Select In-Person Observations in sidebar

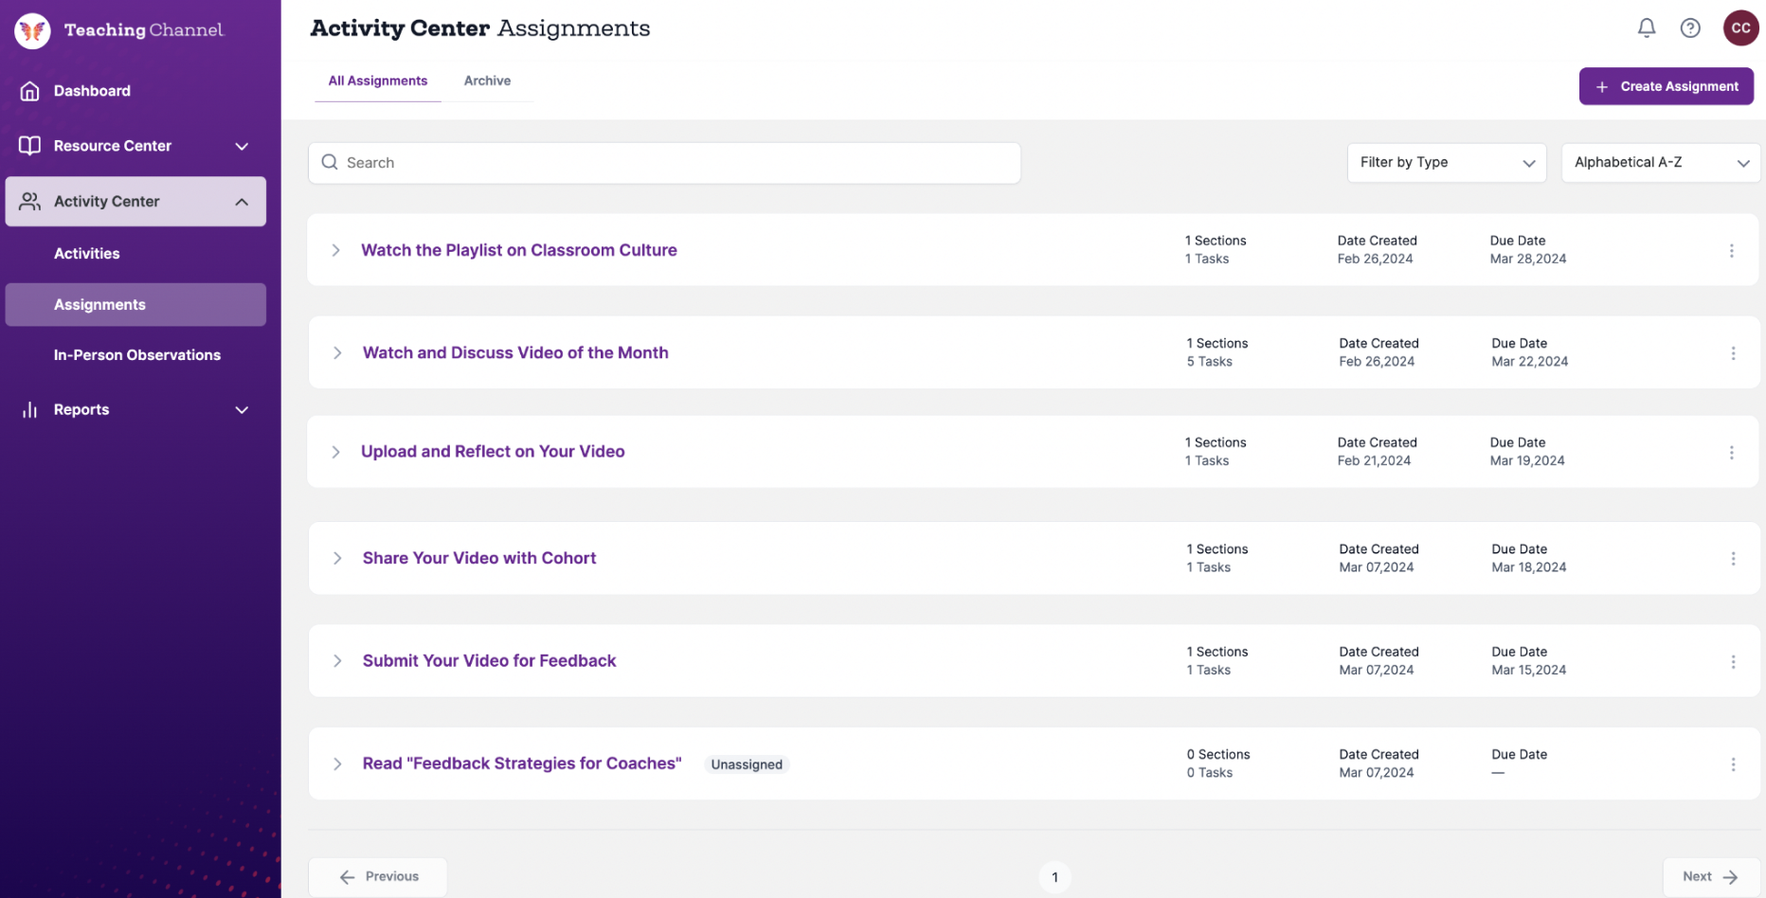[x=137, y=355]
